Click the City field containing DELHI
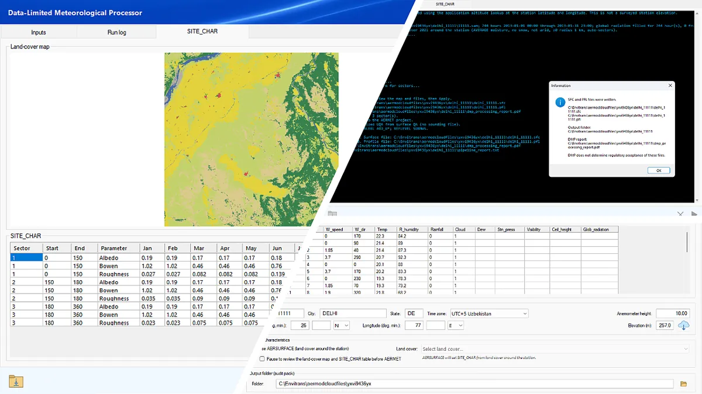 click(353, 313)
